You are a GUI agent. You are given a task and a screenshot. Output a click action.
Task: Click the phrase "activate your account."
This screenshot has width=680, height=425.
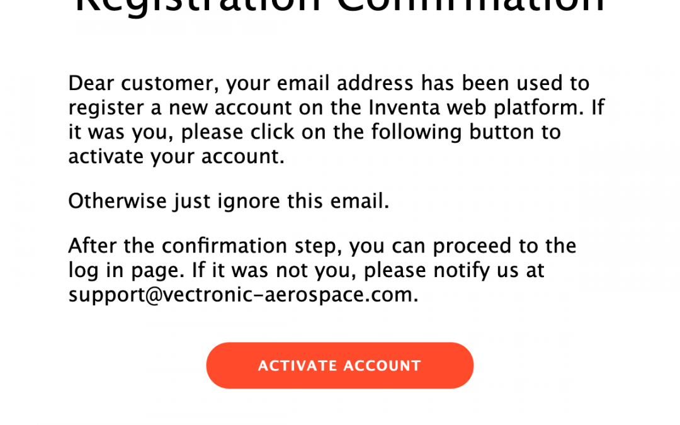coord(176,157)
